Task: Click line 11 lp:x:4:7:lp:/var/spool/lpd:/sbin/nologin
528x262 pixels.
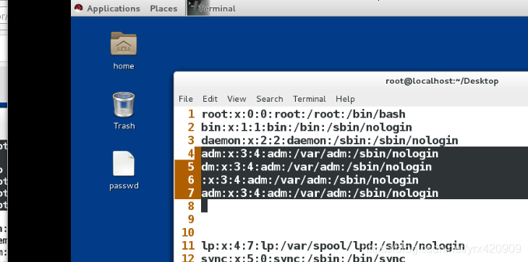Action: pyautogui.click(x=333, y=245)
